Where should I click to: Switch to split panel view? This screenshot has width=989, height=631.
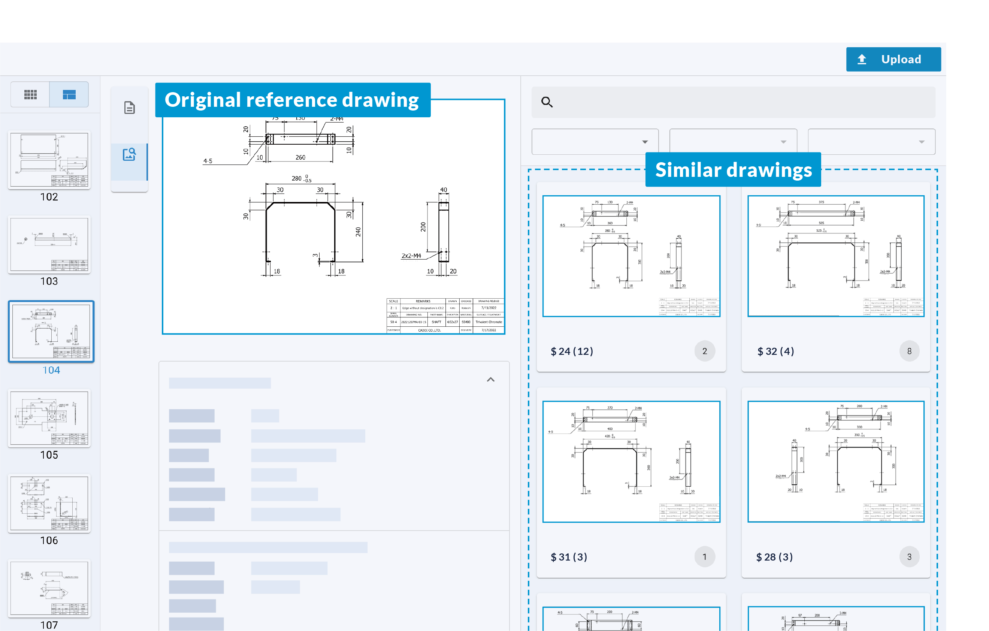pos(69,94)
